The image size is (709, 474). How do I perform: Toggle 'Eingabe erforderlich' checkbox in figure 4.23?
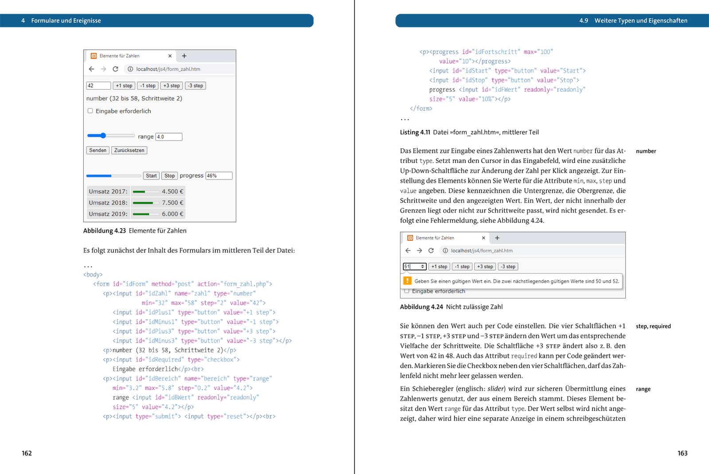point(90,111)
